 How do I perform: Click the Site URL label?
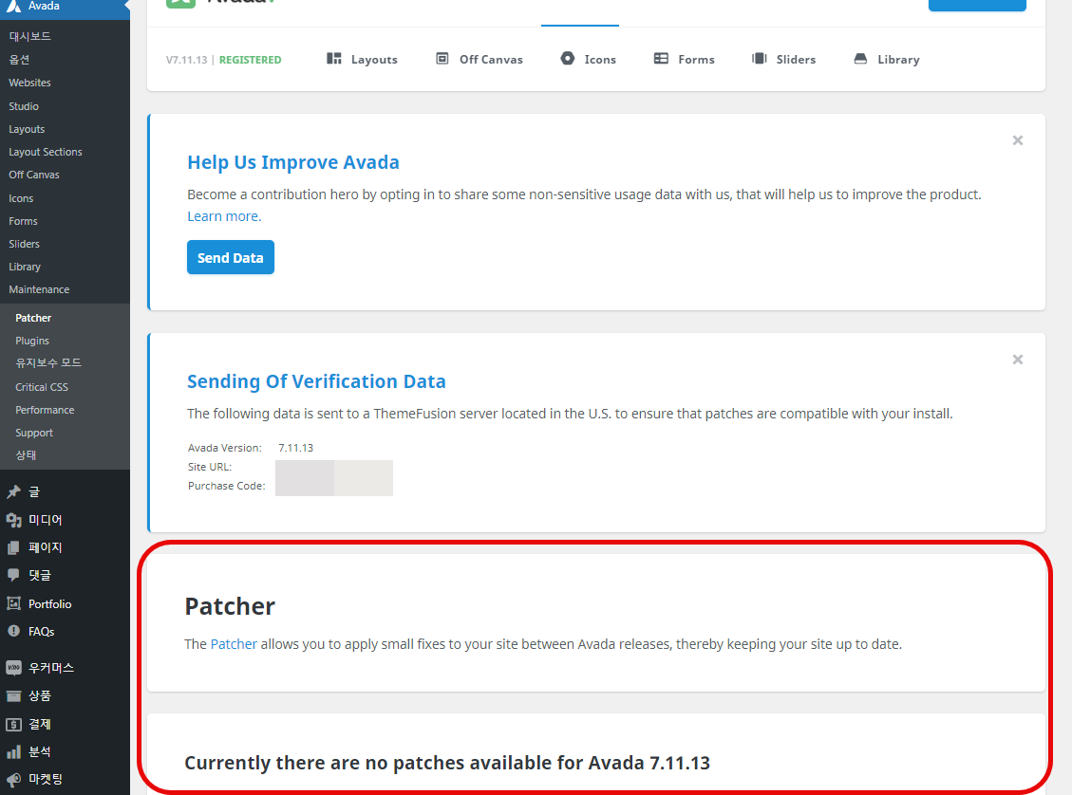coord(210,467)
